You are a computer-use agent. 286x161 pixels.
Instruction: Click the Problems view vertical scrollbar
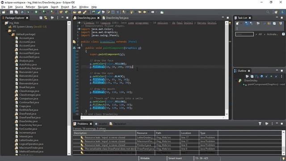[x=283, y=143]
